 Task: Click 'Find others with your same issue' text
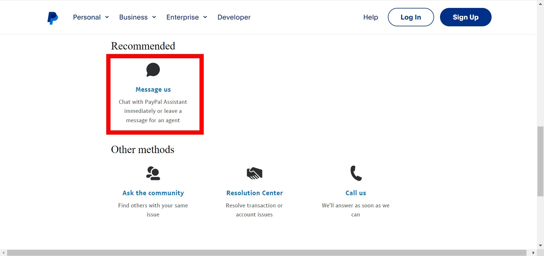pos(153,210)
